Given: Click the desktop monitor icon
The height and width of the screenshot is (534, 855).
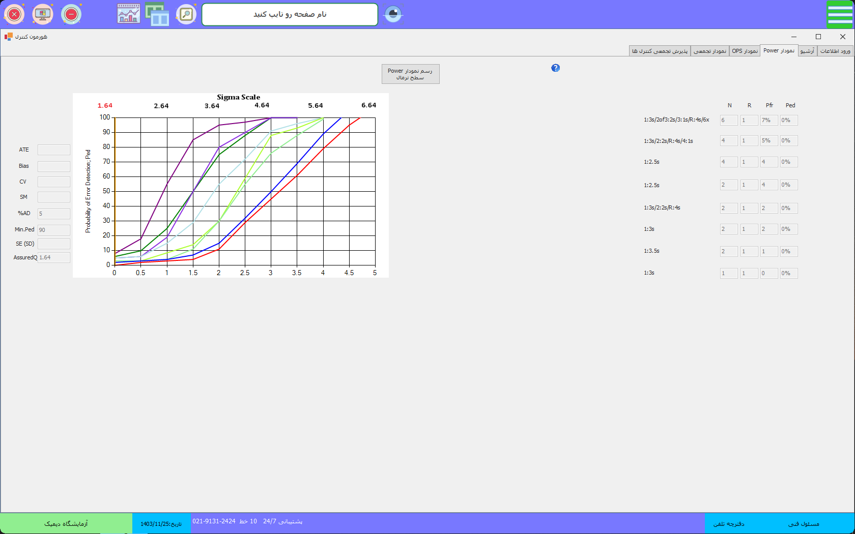Looking at the screenshot, I should pos(43,14).
